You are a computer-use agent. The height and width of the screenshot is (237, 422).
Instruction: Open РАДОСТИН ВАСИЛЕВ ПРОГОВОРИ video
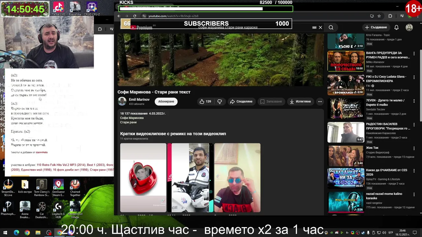click(346, 132)
